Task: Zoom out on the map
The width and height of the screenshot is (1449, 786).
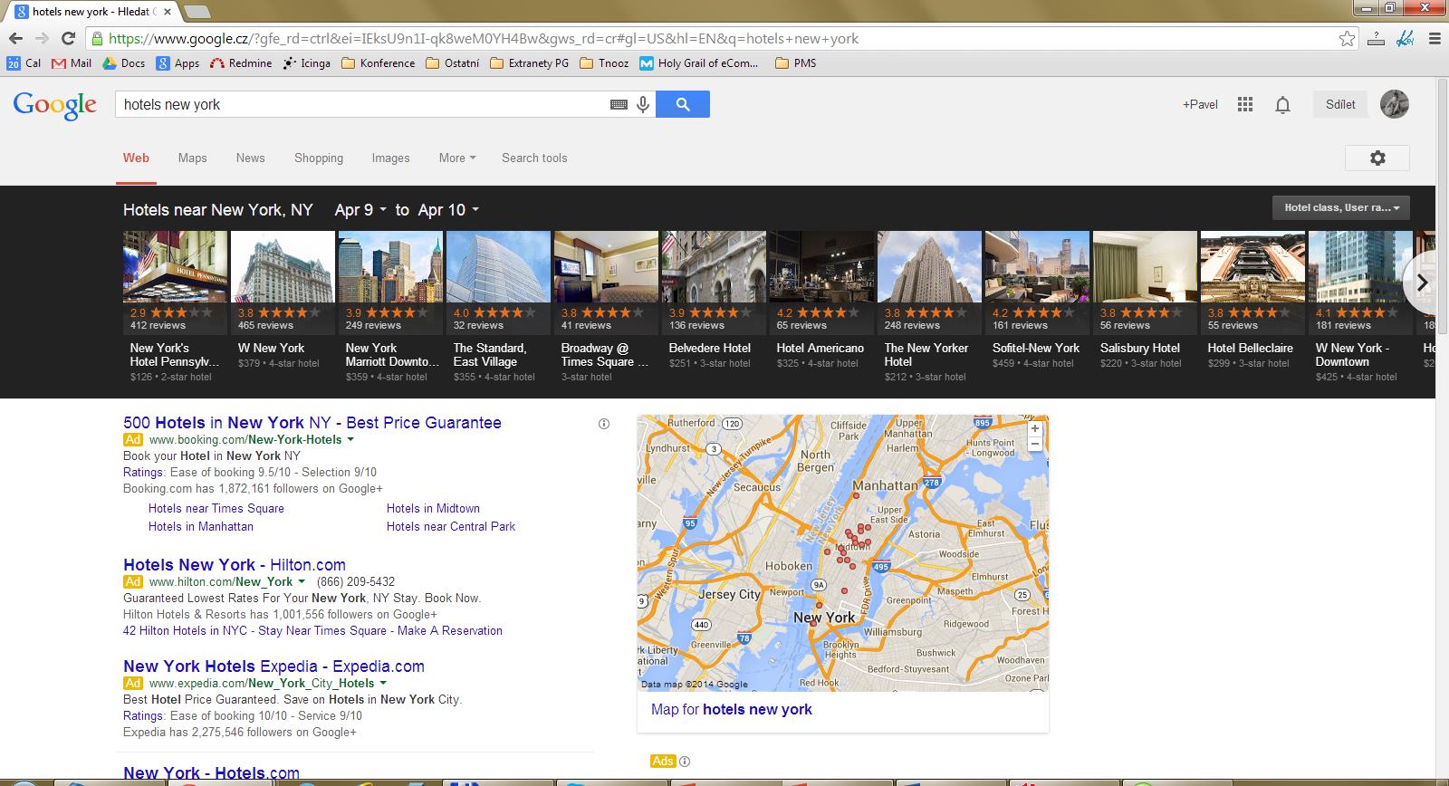Action: pyautogui.click(x=1035, y=445)
